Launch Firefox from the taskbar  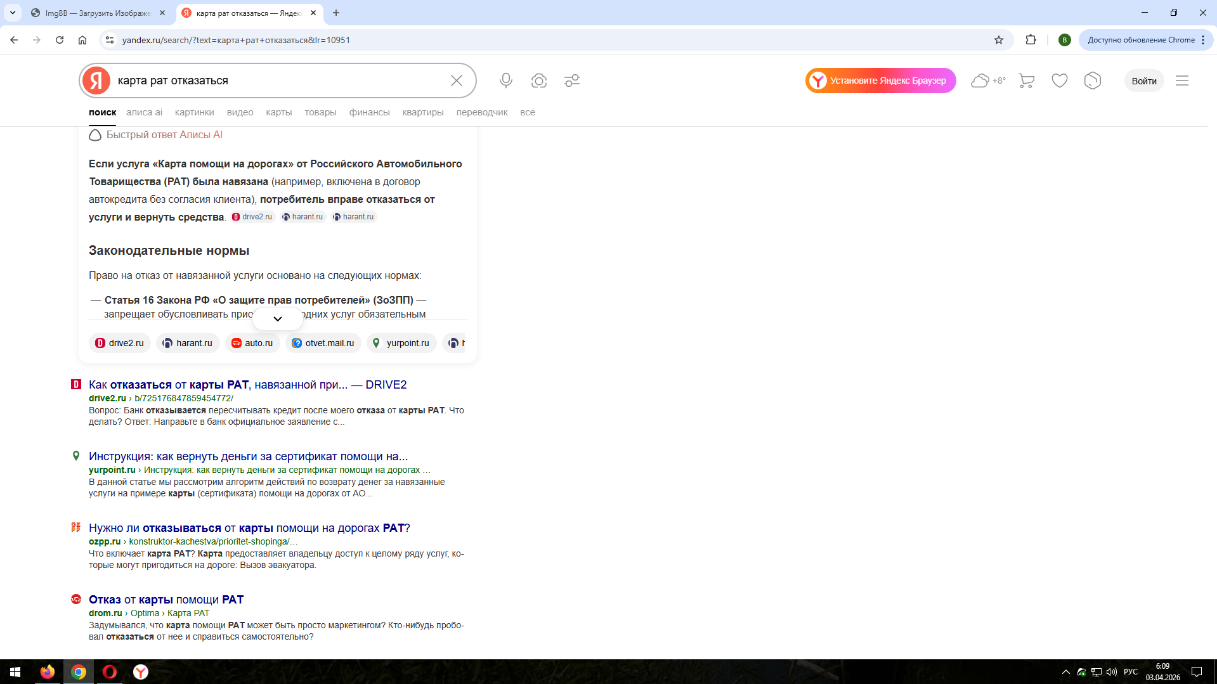click(x=48, y=672)
